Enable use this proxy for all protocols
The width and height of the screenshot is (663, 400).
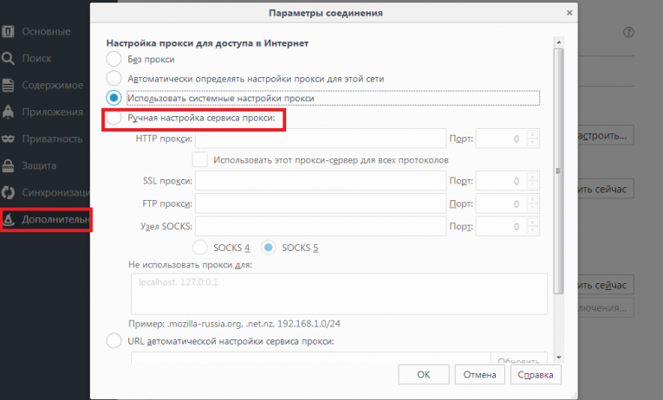pyautogui.click(x=200, y=159)
